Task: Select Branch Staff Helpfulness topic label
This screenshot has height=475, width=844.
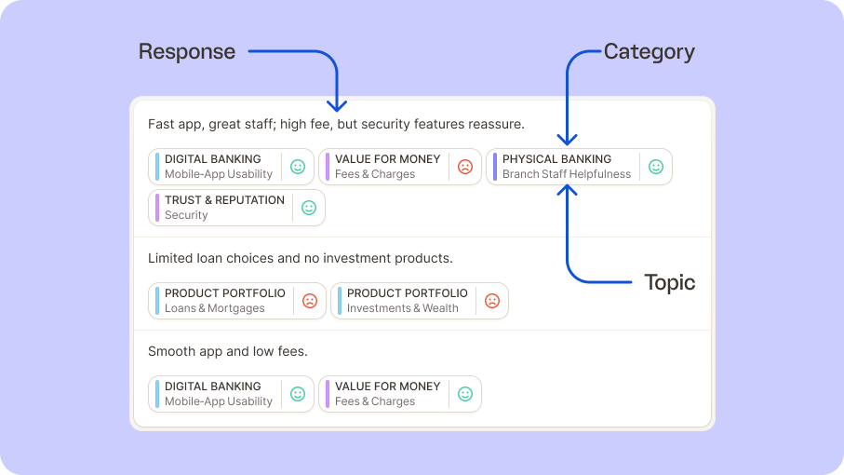Action: [567, 174]
